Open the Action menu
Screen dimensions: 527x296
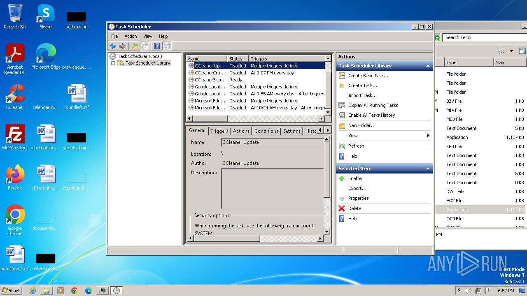click(131, 36)
